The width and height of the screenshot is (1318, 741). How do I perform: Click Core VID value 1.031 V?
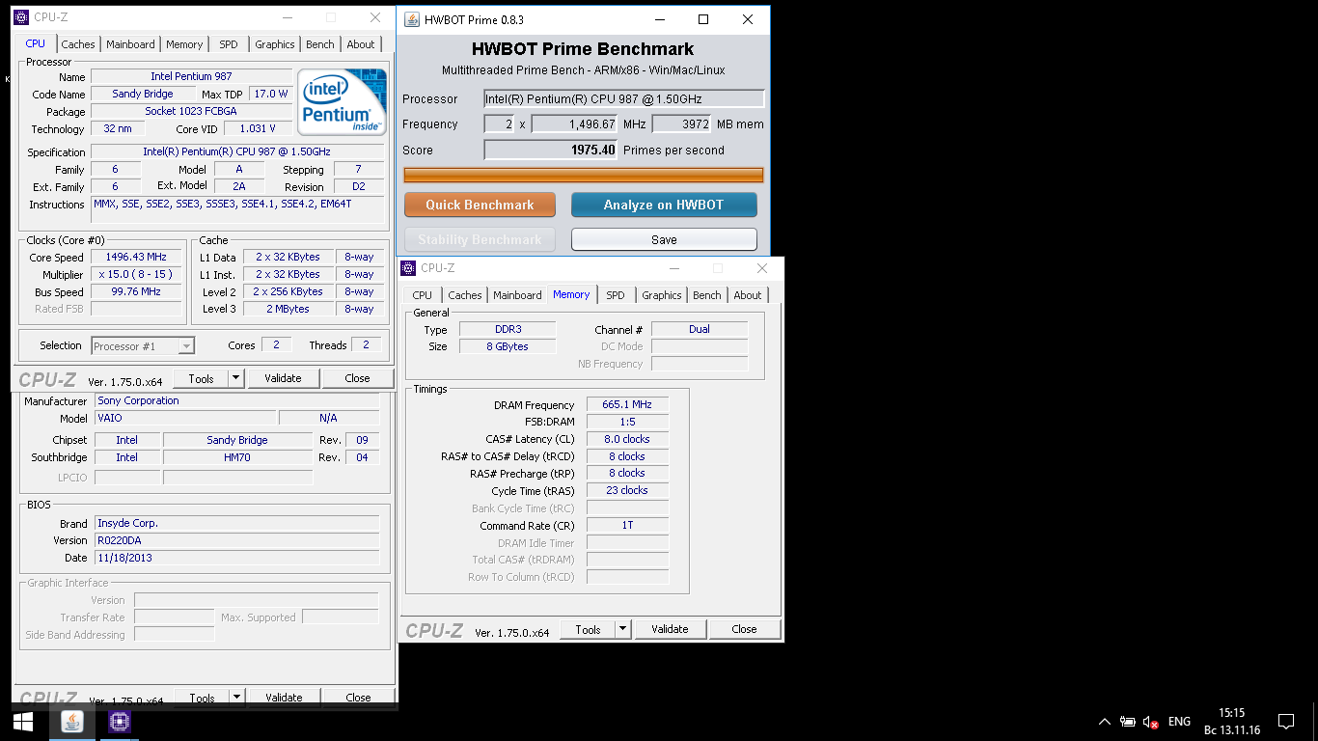[258, 128]
